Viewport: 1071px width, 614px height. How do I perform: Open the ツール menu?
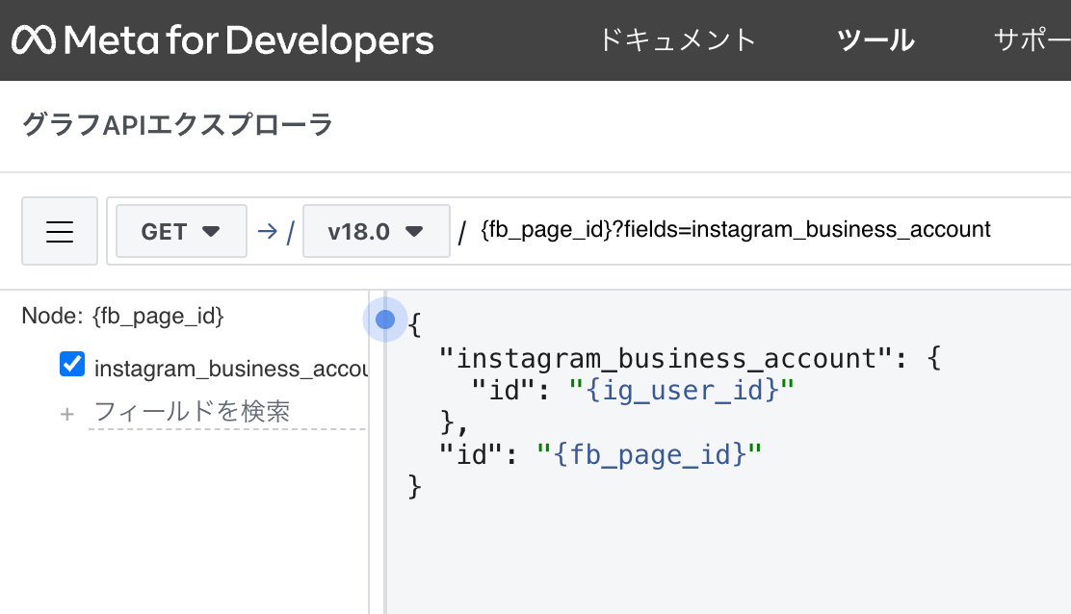pos(875,40)
